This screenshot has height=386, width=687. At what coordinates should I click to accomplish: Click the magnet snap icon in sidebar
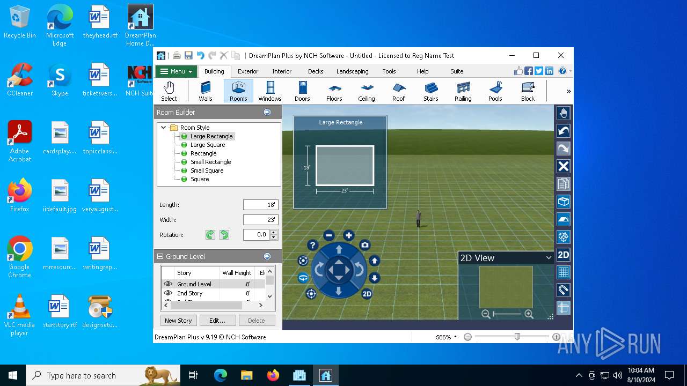click(x=563, y=290)
